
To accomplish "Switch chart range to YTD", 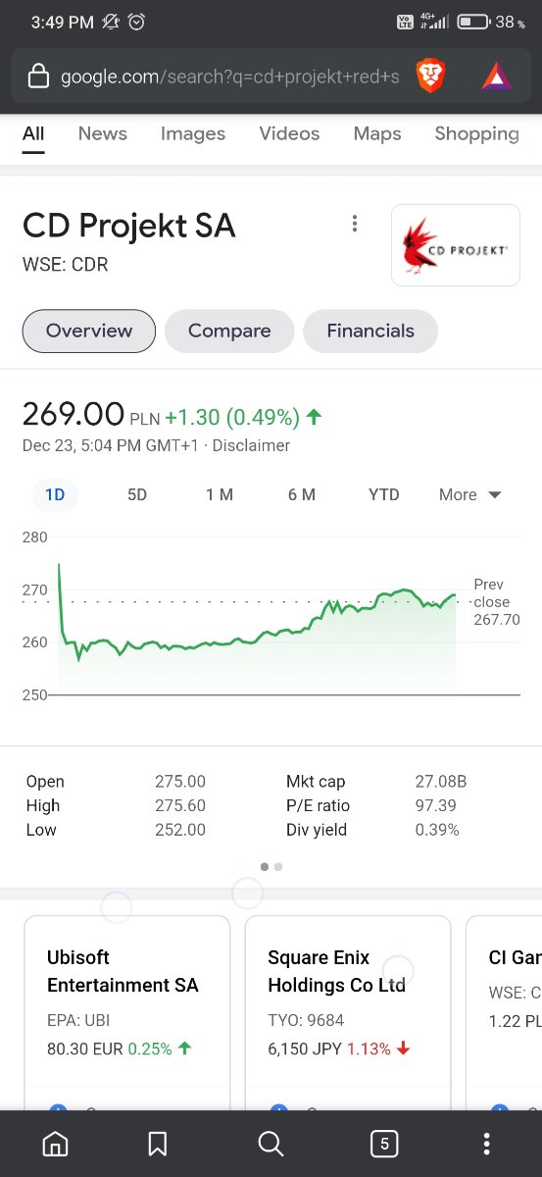I will 384,494.
